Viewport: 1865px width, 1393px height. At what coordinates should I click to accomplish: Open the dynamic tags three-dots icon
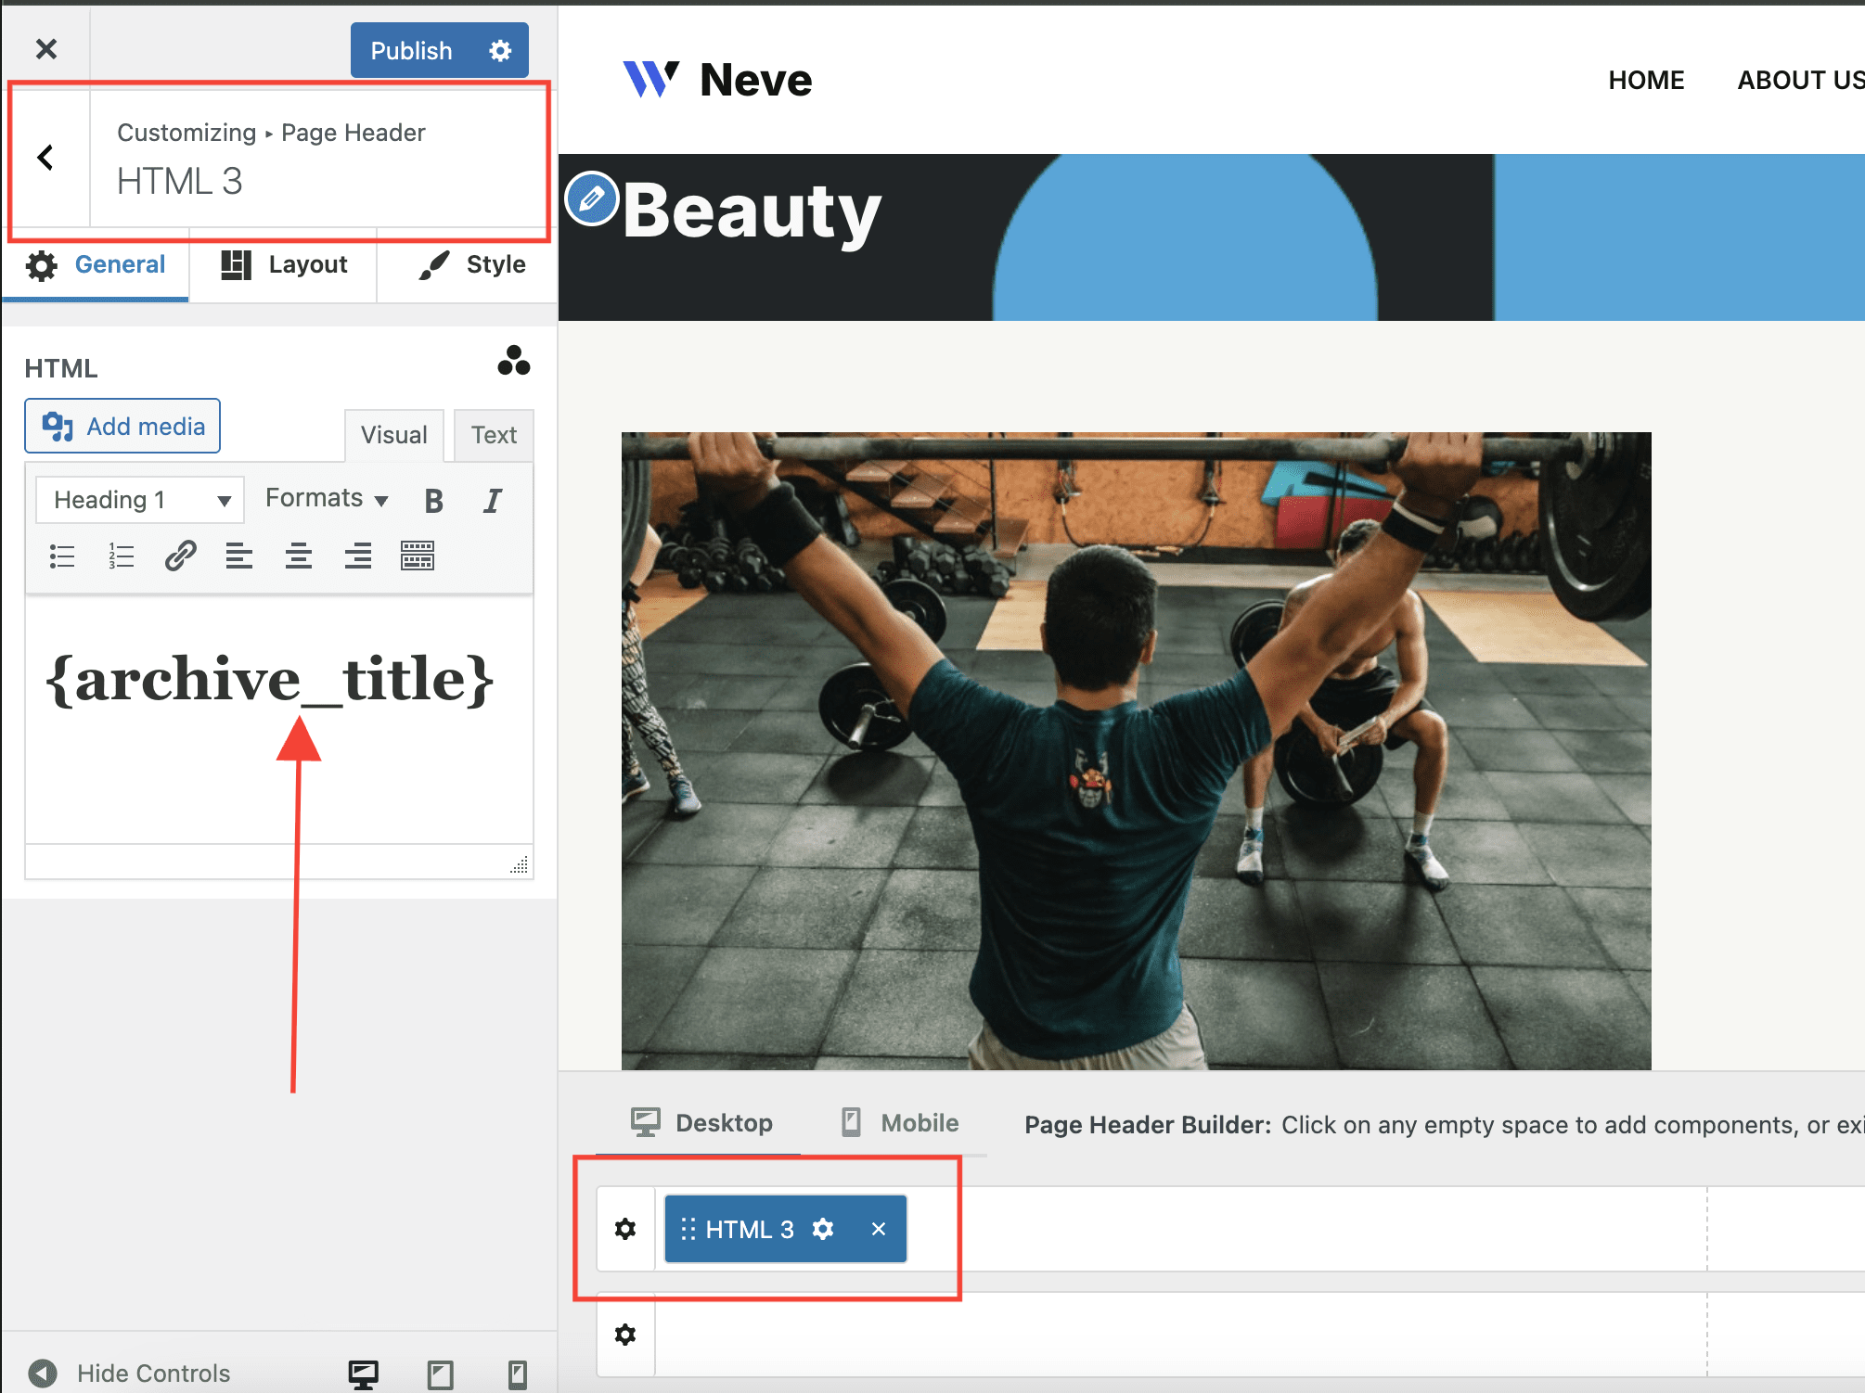pyautogui.click(x=513, y=361)
